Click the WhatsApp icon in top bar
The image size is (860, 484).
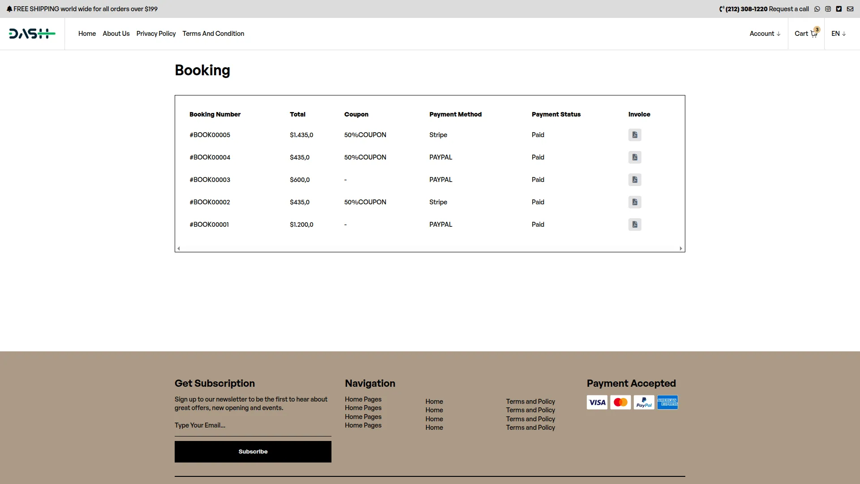[x=817, y=9]
